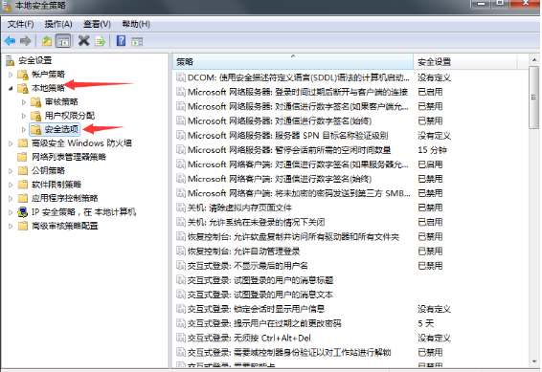542x372 pixels.
Task: Sort by the 策略 column header
Action: coord(292,62)
